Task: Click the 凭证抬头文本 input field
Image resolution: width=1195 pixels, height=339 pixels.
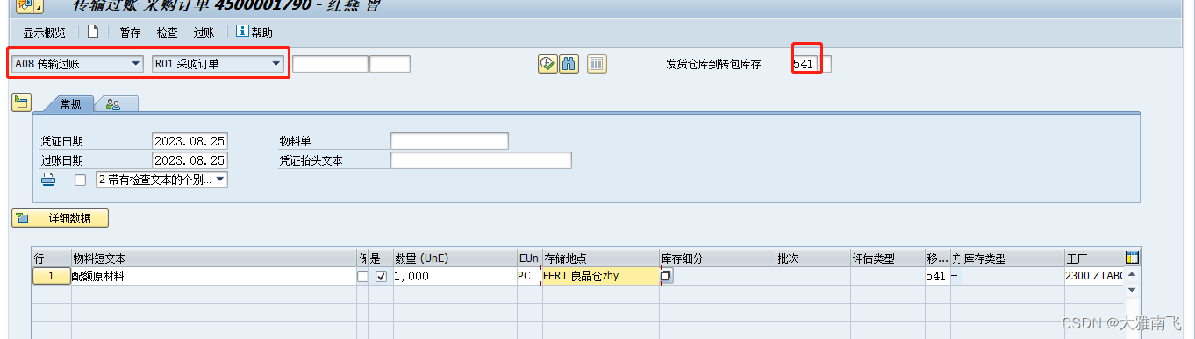Action: click(481, 160)
